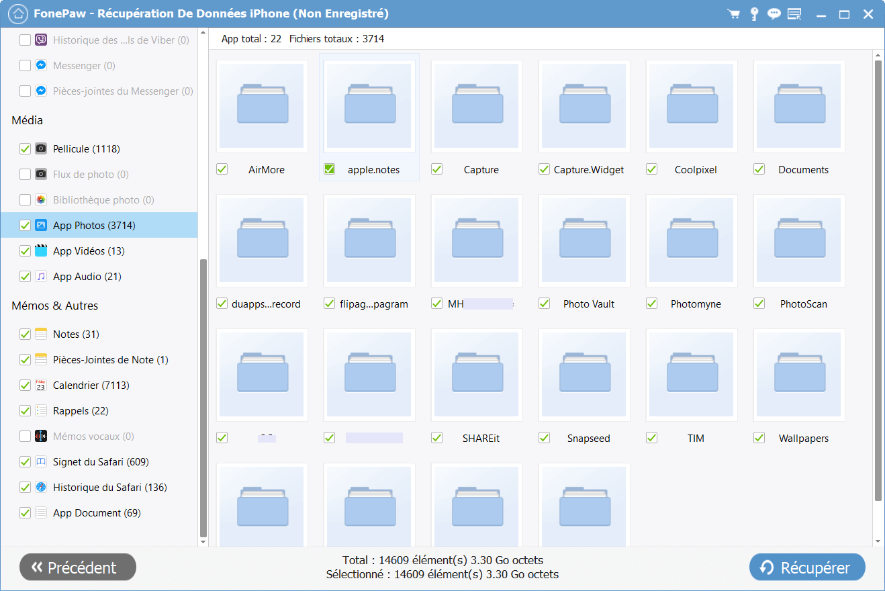Click the App Audio music note icon
Viewport: 885px width, 591px height.
click(41, 277)
